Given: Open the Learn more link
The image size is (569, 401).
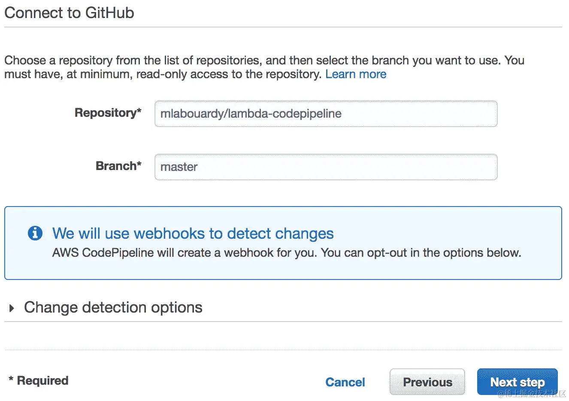Looking at the screenshot, I should (x=356, y=74).
